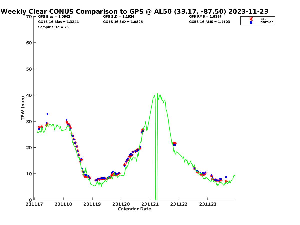Click the isolated blue point above 30 mm

47,114
